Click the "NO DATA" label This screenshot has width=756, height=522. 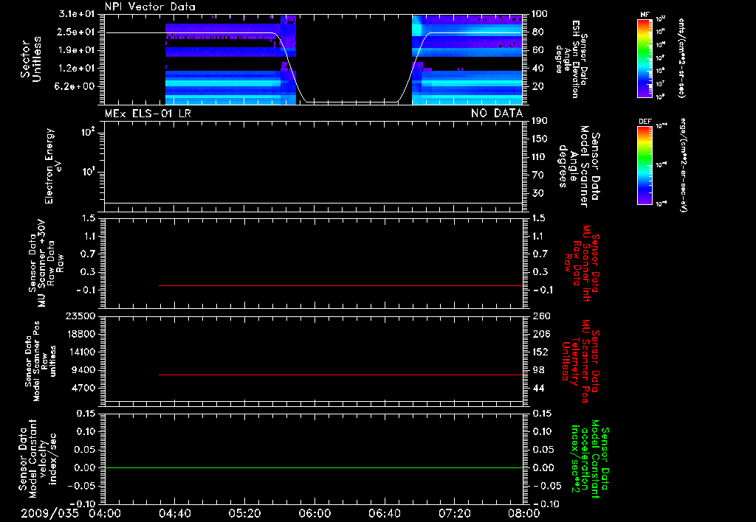click(497, 114)
